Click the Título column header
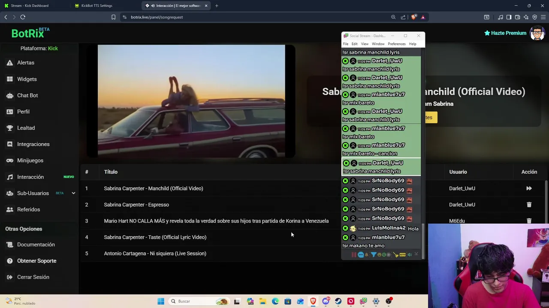 [111, 172]
